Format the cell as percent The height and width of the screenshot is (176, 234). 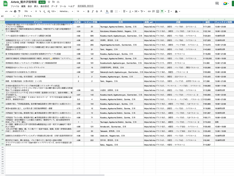(40, 11)
